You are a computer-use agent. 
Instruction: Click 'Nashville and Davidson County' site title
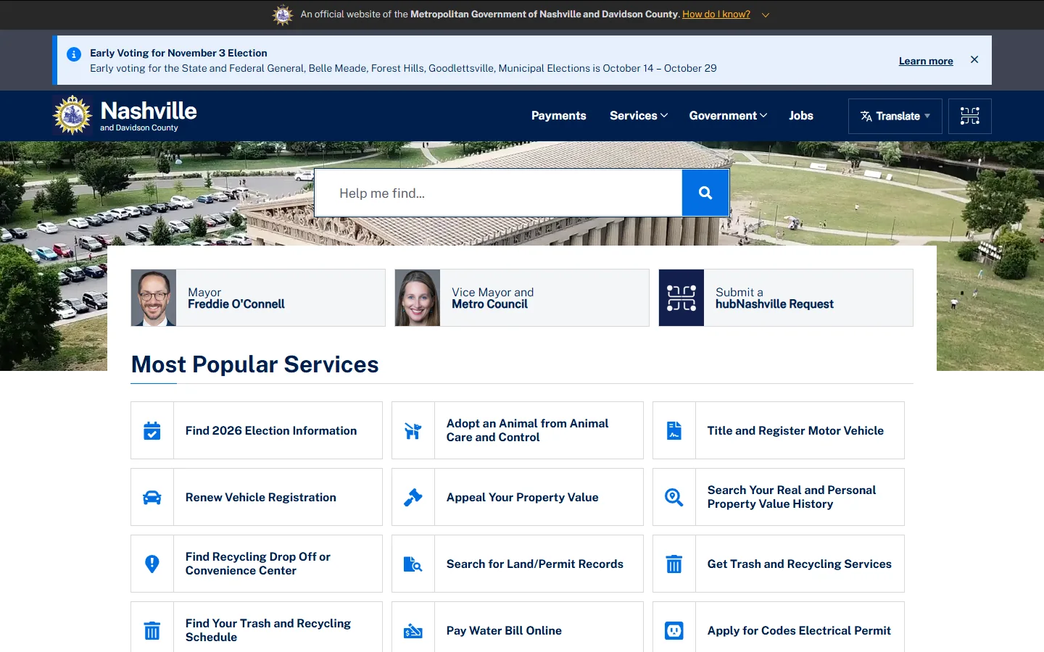point(149,115)
